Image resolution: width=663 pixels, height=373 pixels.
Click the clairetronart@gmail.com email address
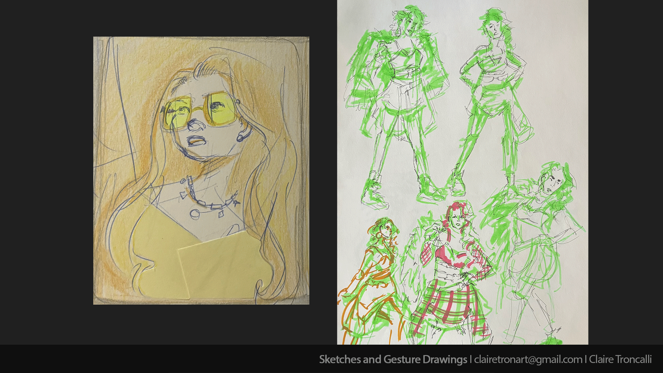[x=528, y=360]
